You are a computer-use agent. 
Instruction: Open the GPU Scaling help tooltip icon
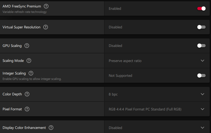click(27, 46)
